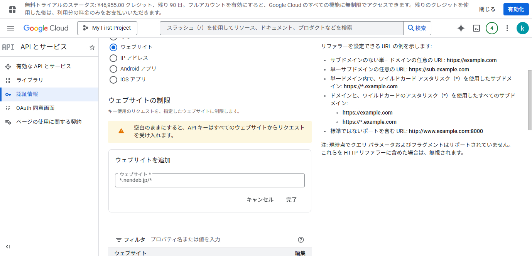The height and width of the screenshot is (256, 532).
Task: Select the IP アドレス radio option
Action: point(113,58)
